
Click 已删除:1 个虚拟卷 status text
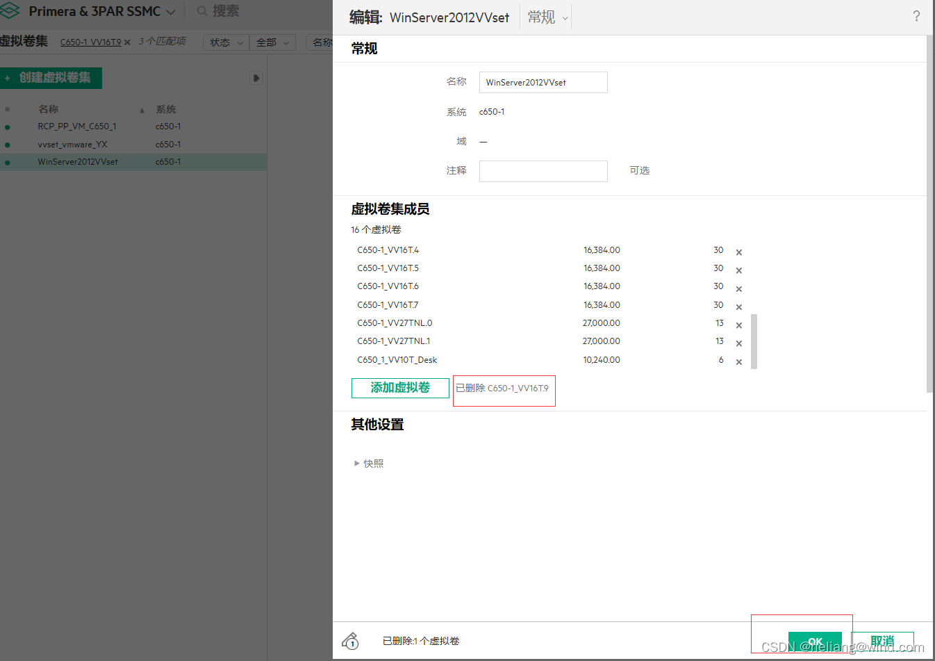click(x=421, y=641)
